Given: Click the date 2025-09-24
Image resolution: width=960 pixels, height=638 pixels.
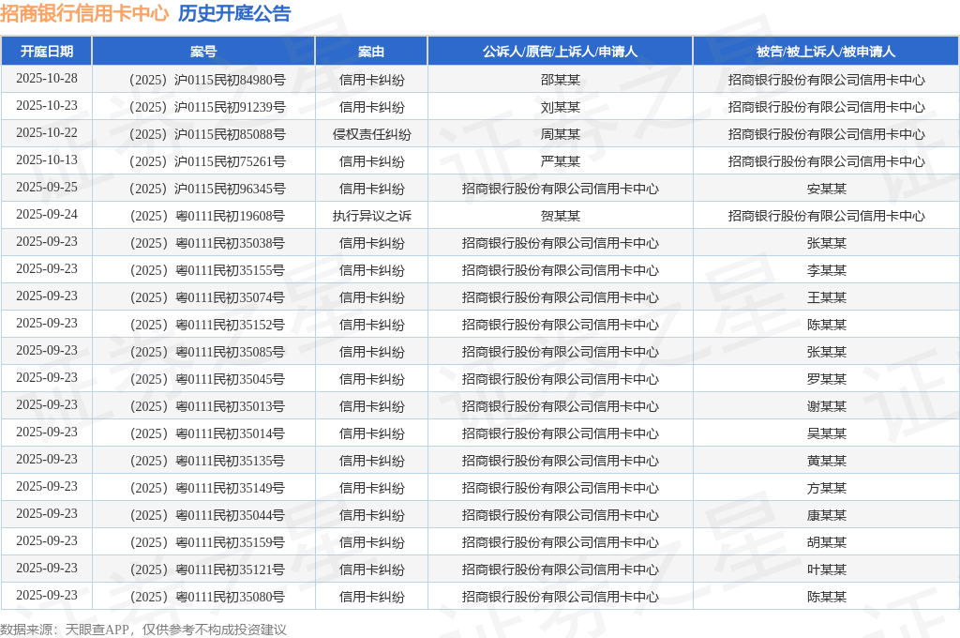Looking at the screenshot, I should point(47,215).
